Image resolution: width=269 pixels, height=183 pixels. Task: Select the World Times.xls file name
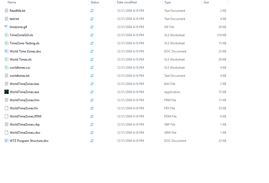pos(20,60)
